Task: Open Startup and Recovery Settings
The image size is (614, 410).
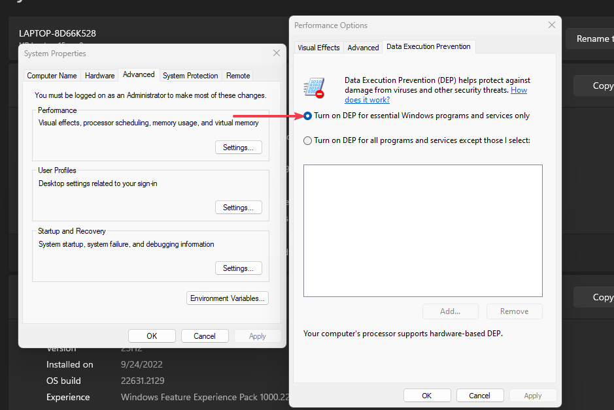Action: coord(238,268)
